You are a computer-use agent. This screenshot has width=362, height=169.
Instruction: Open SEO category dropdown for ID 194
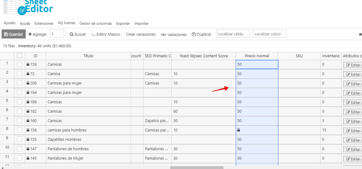coord(169,91)
